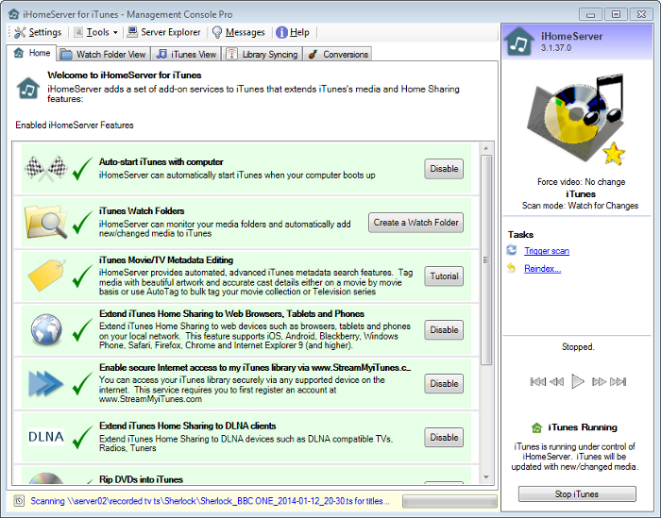This screenshot has height=518, width=661.
Task: Click the Help info icon
Action: point(281,32)
